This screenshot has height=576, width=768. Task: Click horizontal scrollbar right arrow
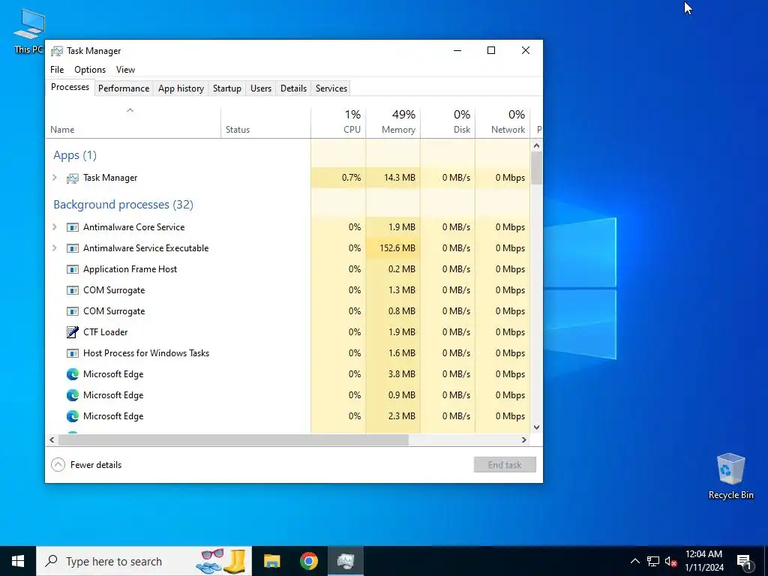(524, 439)
